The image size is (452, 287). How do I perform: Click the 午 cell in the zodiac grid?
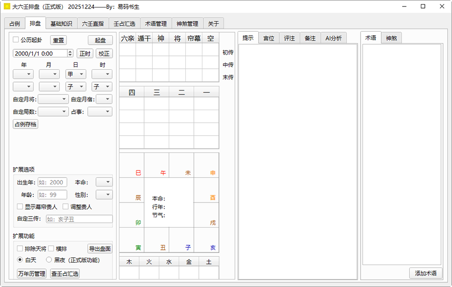156,165
